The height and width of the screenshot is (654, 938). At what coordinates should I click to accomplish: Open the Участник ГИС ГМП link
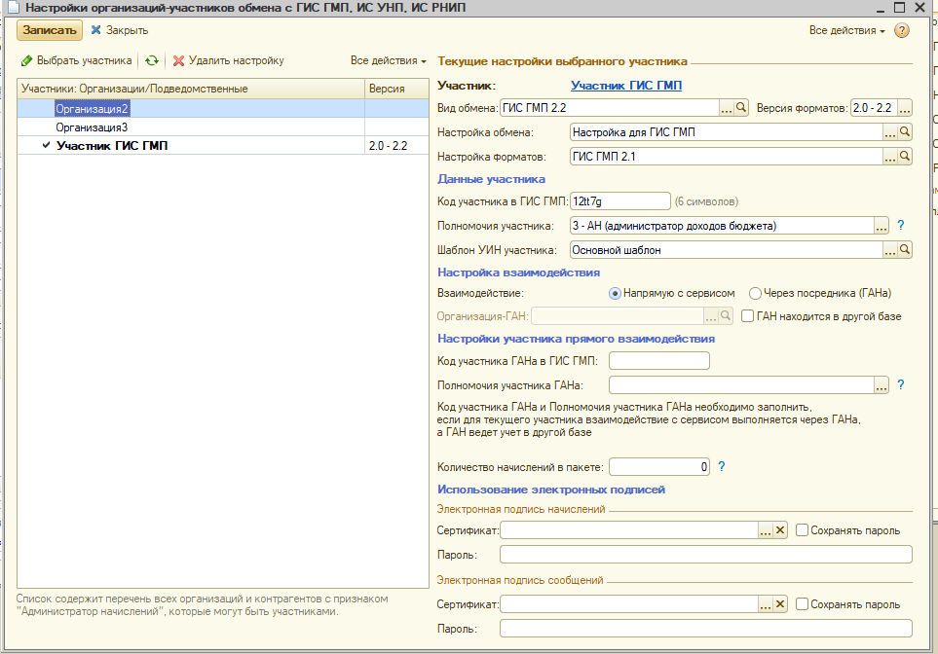click(625, 86)
